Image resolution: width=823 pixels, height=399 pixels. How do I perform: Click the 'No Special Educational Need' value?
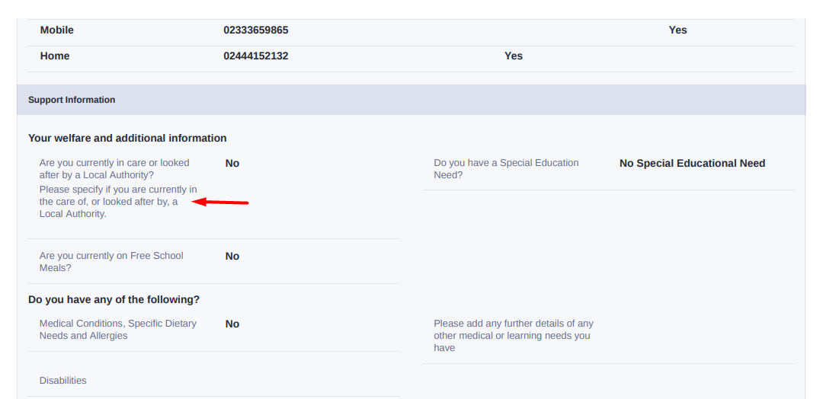pos(692,164)
